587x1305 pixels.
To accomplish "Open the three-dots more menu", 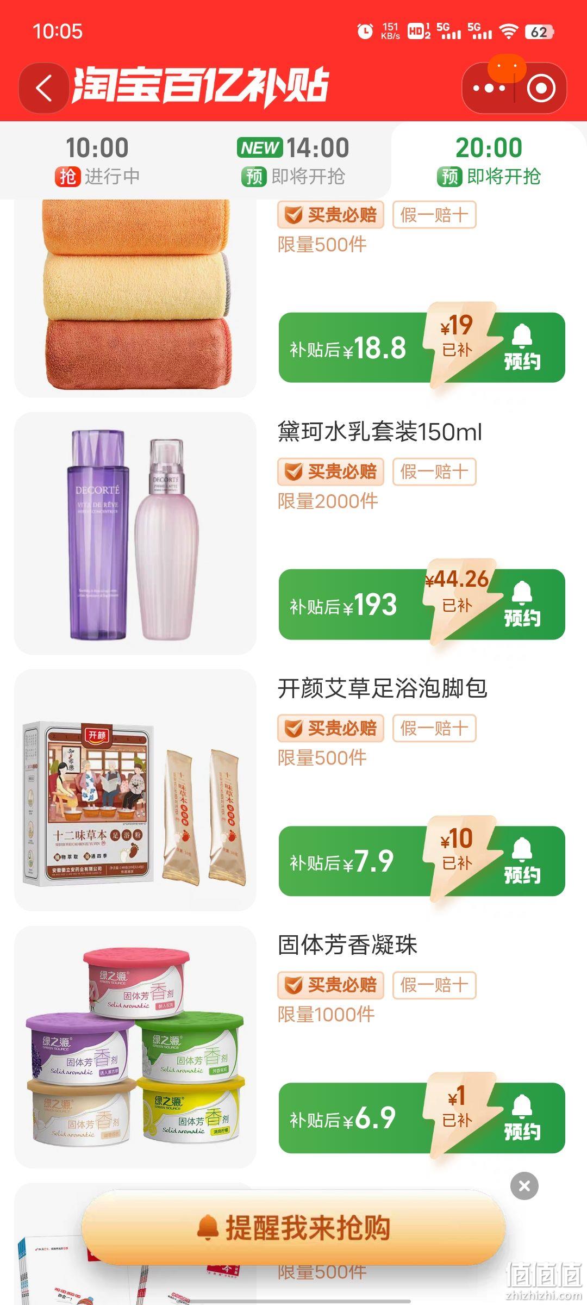I will click(x=489, y=88).
